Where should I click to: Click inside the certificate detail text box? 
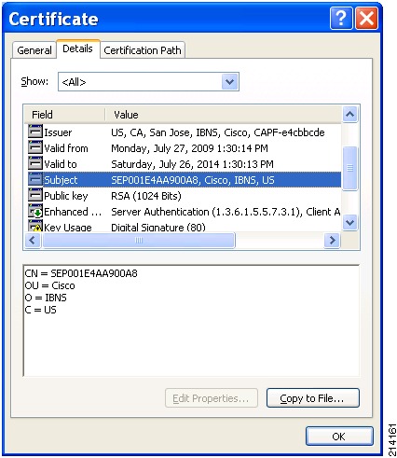pos(191,321)
